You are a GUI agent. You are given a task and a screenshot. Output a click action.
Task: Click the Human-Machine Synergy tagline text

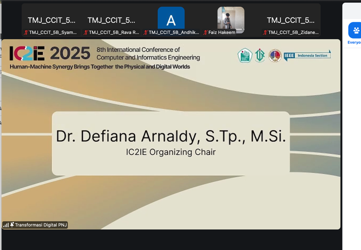click(100, 67)
